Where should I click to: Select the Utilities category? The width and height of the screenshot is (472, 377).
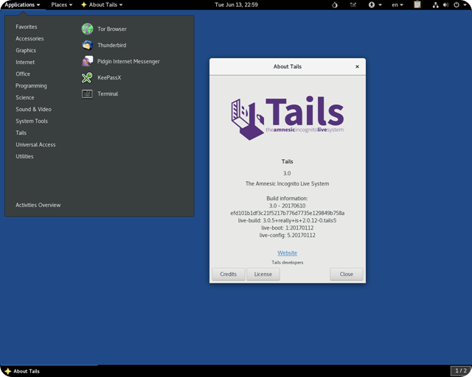[24, 156]
